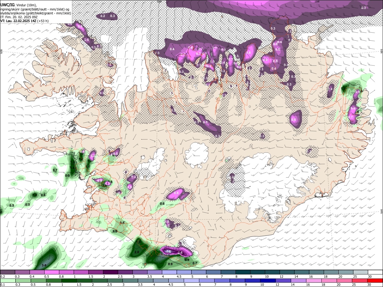Screen dimensions: 383x287
Task: Click the violet rain swatch for 12–14 mm
Action: [283, 281]
